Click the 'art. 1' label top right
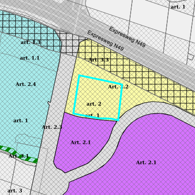 click(178, 7)
